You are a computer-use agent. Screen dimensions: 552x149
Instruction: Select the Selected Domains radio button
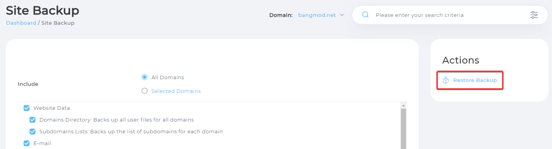pos(144,91)
